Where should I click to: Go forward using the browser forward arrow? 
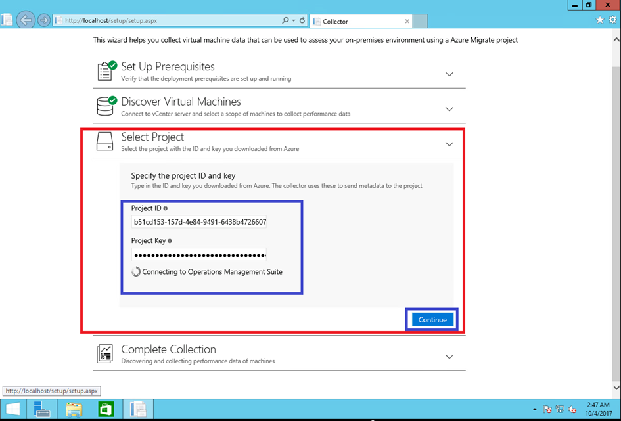(43, 20)
